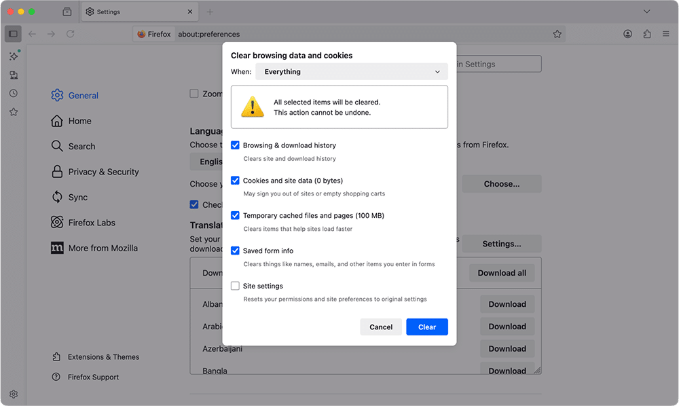Open the When time range dropdown
The width and height of the screenshot is (679, 406).
[x=351, y=72]
